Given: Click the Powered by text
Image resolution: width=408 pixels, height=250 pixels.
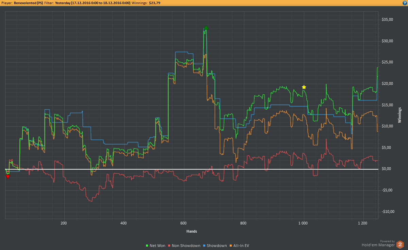Looking at the screenshot, I should [x=387, y=241].
